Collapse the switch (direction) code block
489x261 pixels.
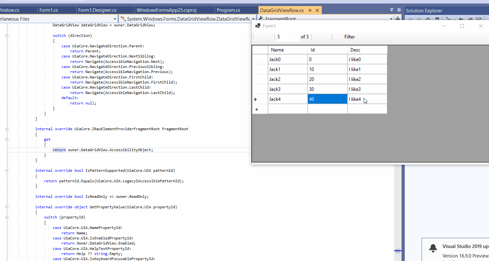tap(7, 36)
